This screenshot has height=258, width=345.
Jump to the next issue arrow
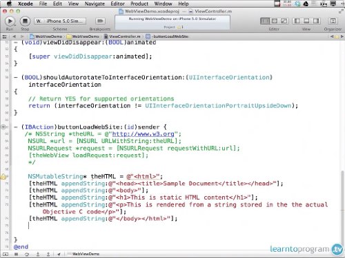coord(342,36)
